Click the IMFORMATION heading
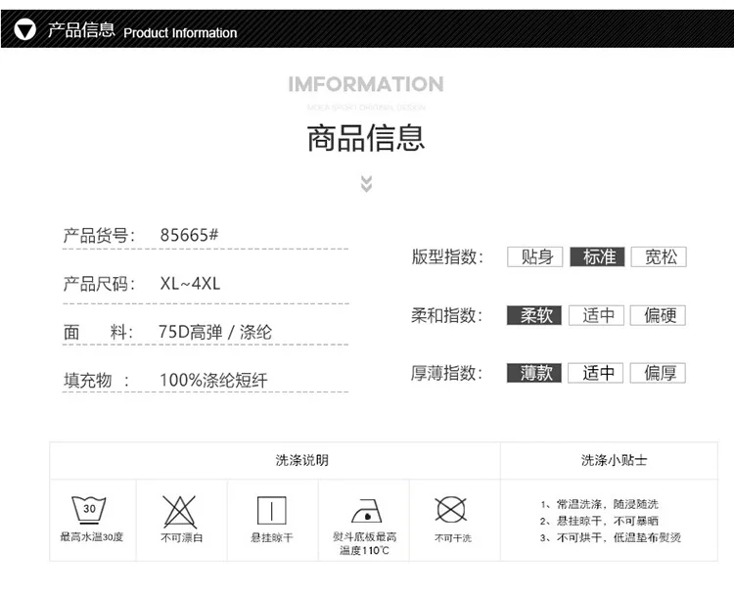Screen dimensions: 734x597 click(x=366, y=85)
